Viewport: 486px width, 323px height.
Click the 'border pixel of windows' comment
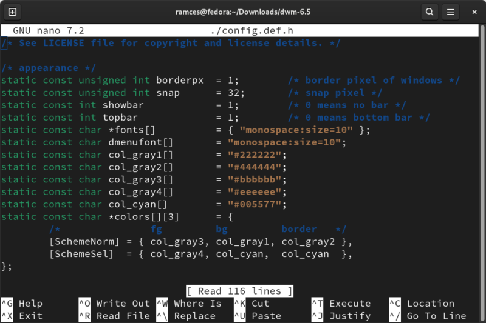tap(374, 81)
